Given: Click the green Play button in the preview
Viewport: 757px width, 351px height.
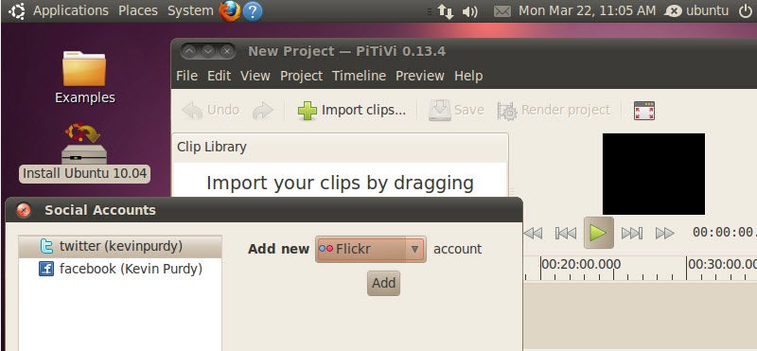Looking at the screenshot, I should coord(598,233).
